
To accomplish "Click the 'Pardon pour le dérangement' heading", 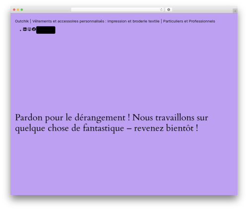I will tap(112, 123).
